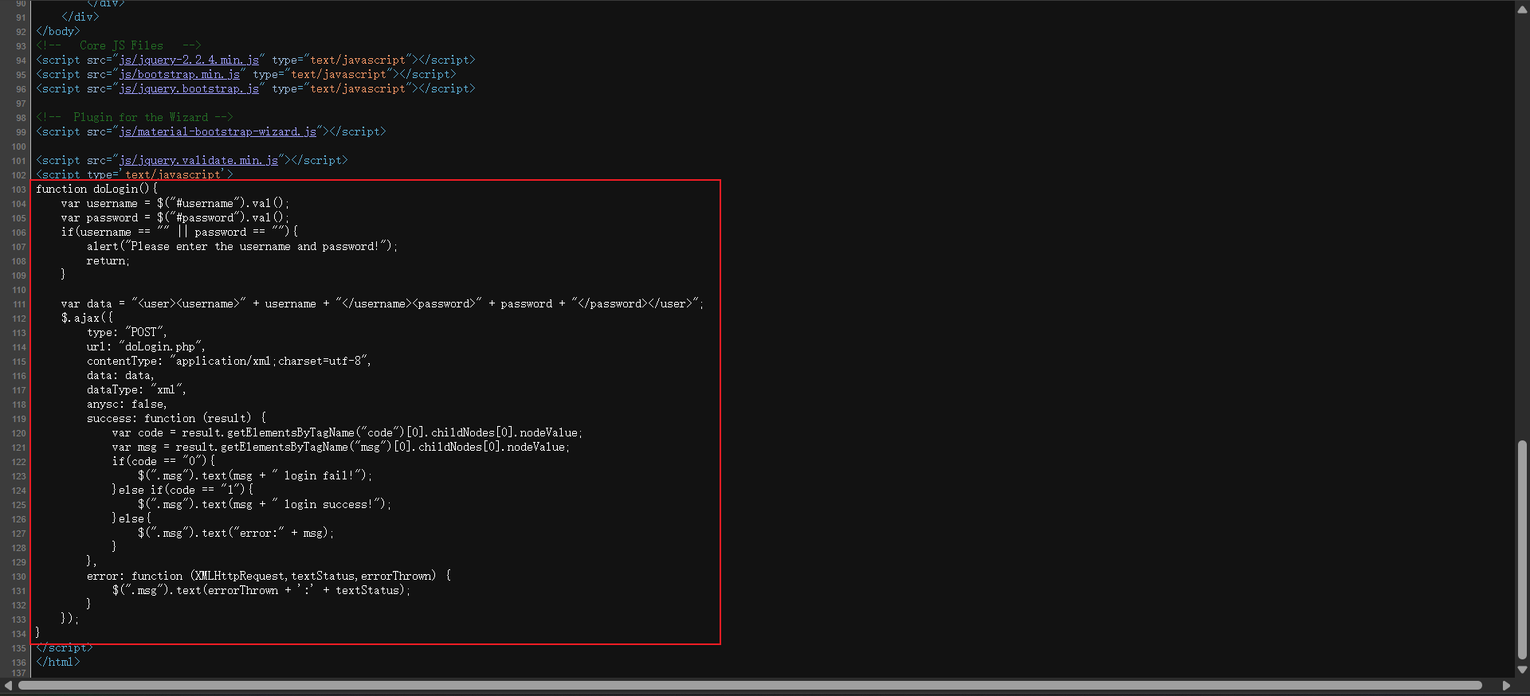
Task: Click the 'success: function (result) {' line
Action: (x=176, y=418)
